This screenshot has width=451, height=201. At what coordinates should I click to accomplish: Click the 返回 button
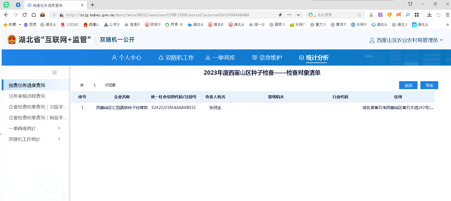(x=408, y=85)
